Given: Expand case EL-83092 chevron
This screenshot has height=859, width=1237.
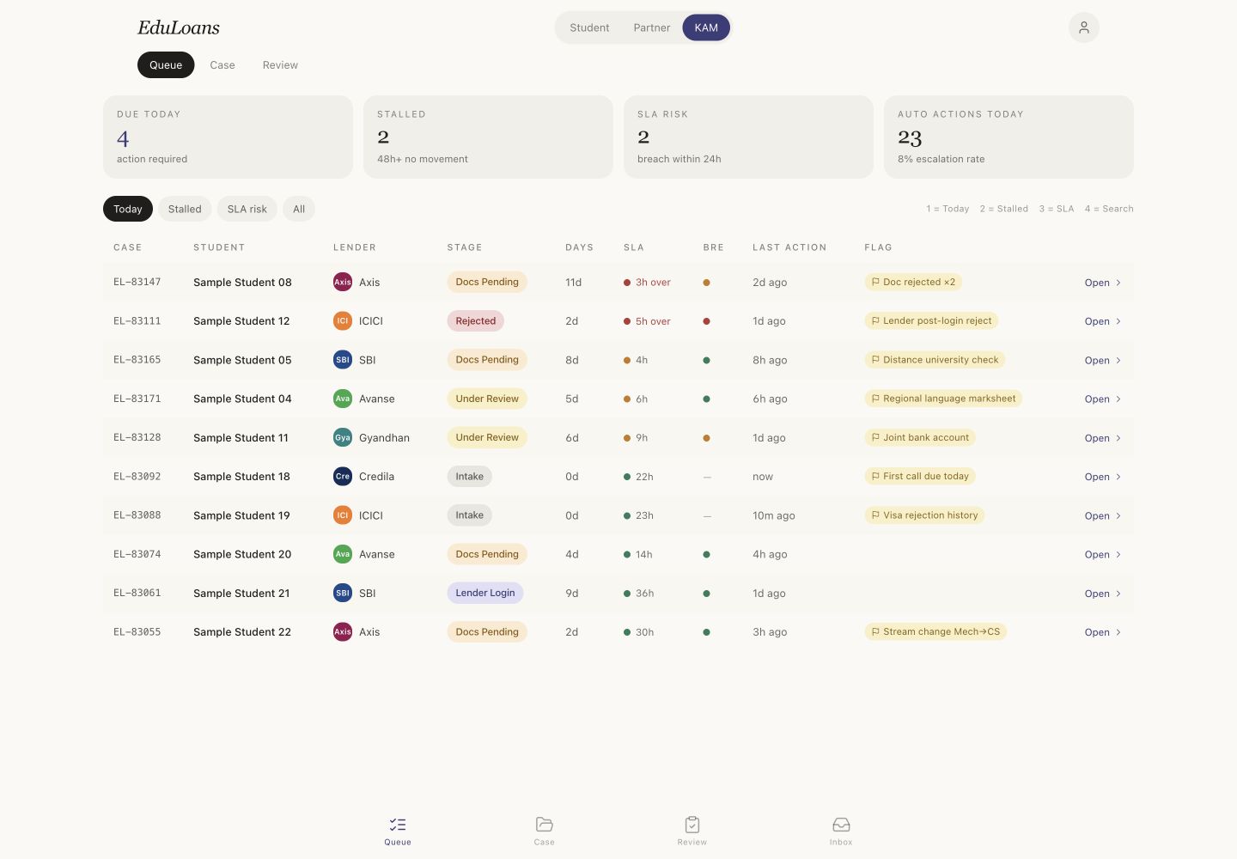Looking at the screenshot, I should pyautogui.click(x=1118, y=477).
